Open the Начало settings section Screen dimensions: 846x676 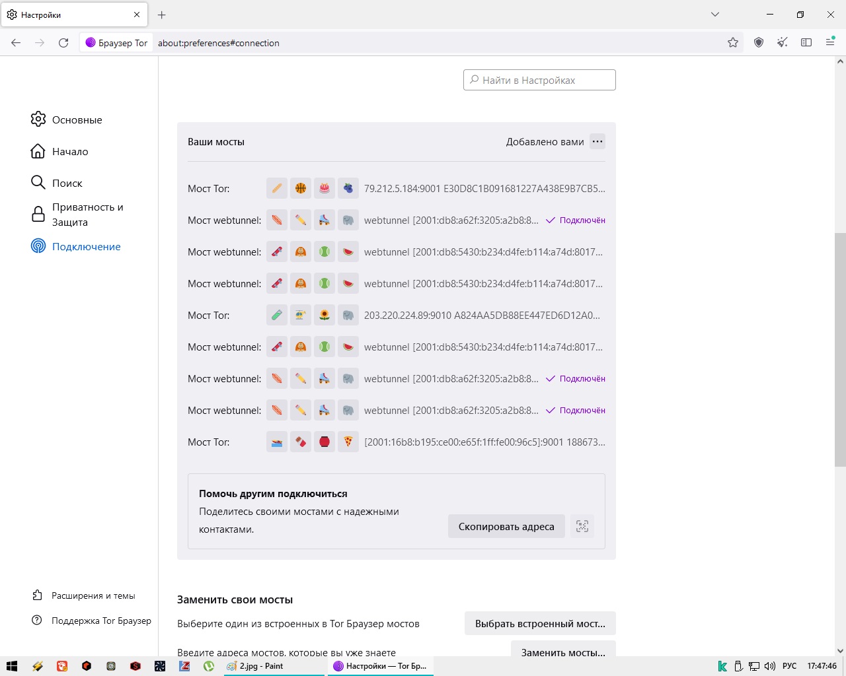point(59,151)
